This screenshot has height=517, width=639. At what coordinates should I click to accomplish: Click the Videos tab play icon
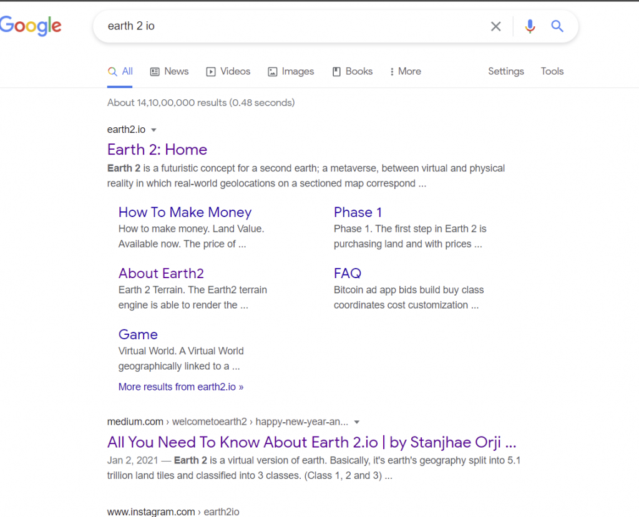click(x=211, y=72)
